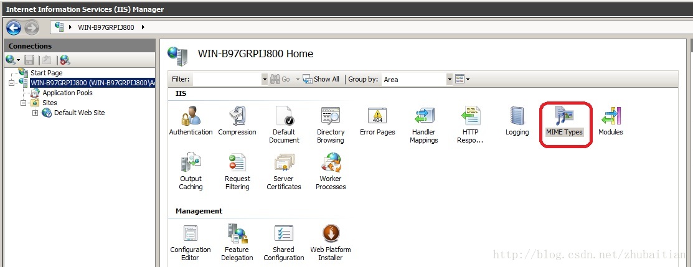Screen dimensions: 693x267
Task: Open the Logging feature
Action: pyautogui.click(x=517, y=120)
